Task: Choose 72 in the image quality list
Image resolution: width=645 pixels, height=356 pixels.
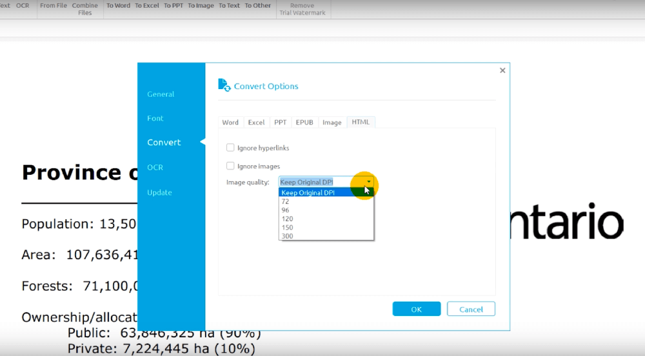Action: (x=285, y=201)
